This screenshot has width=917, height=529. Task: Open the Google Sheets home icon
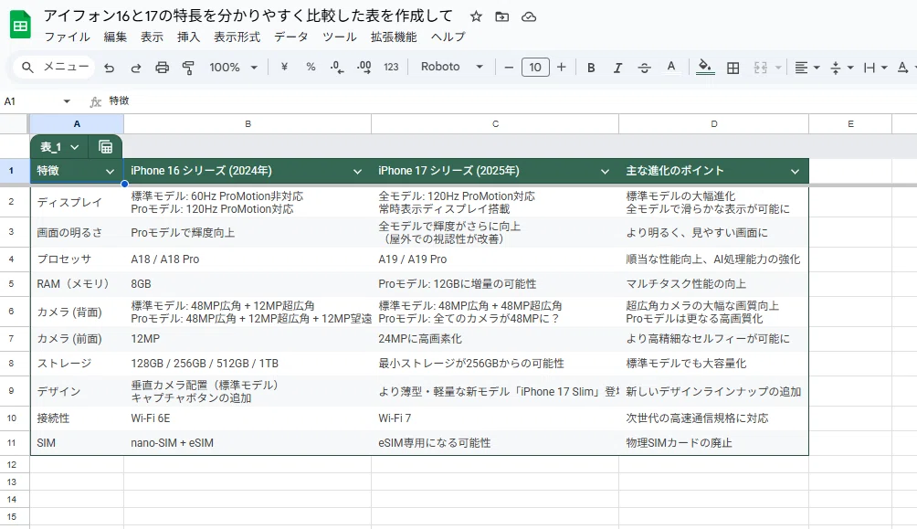[x=20, y=25]
